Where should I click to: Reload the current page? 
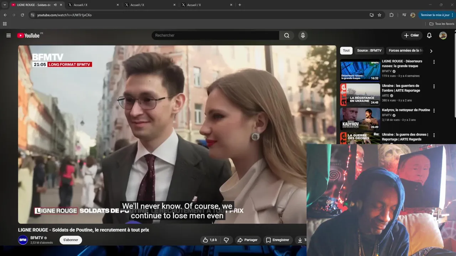tap(22, 15)
